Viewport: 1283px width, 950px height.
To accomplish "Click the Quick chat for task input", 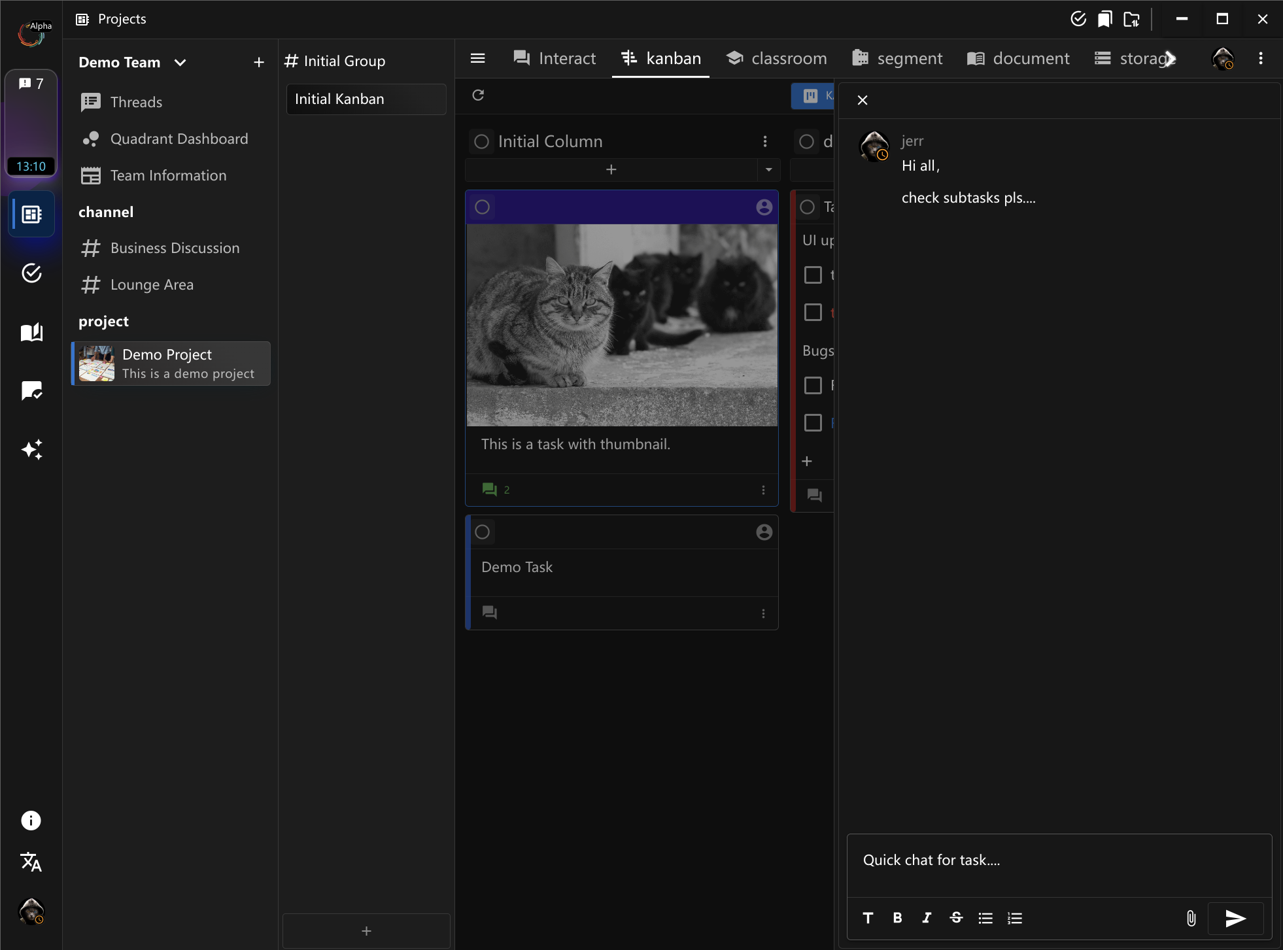I will [x=1058, y=860].
